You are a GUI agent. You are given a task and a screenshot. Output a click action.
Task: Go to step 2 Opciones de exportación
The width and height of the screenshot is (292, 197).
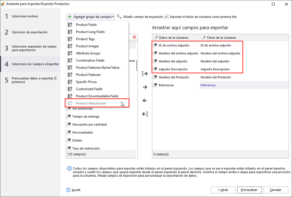pos(30,32)
